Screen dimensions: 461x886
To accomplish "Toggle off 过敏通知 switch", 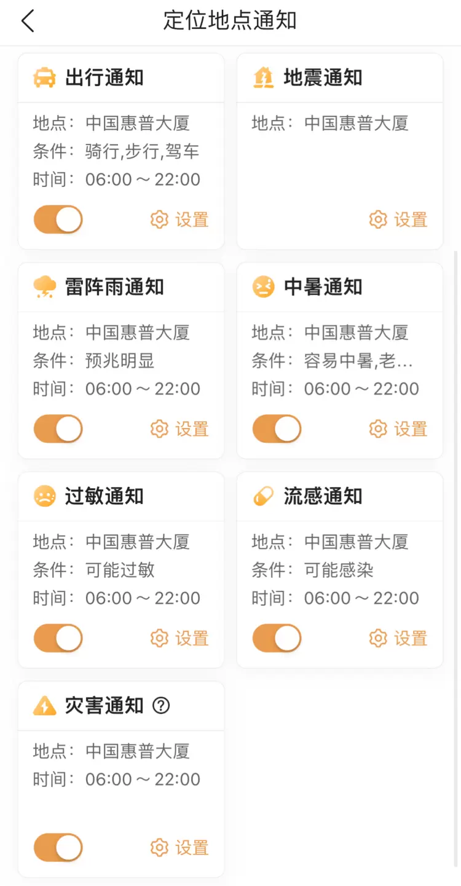I will [58, 638].
